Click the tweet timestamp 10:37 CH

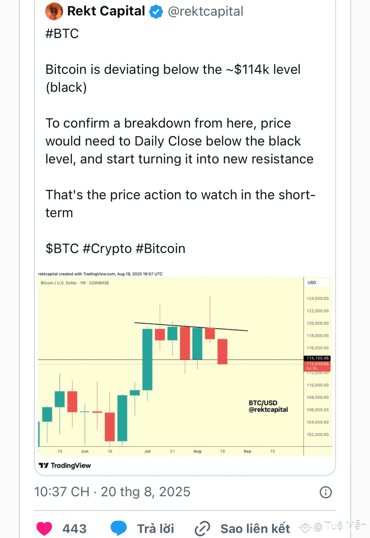pyautogui.click(x=62, y=492)
